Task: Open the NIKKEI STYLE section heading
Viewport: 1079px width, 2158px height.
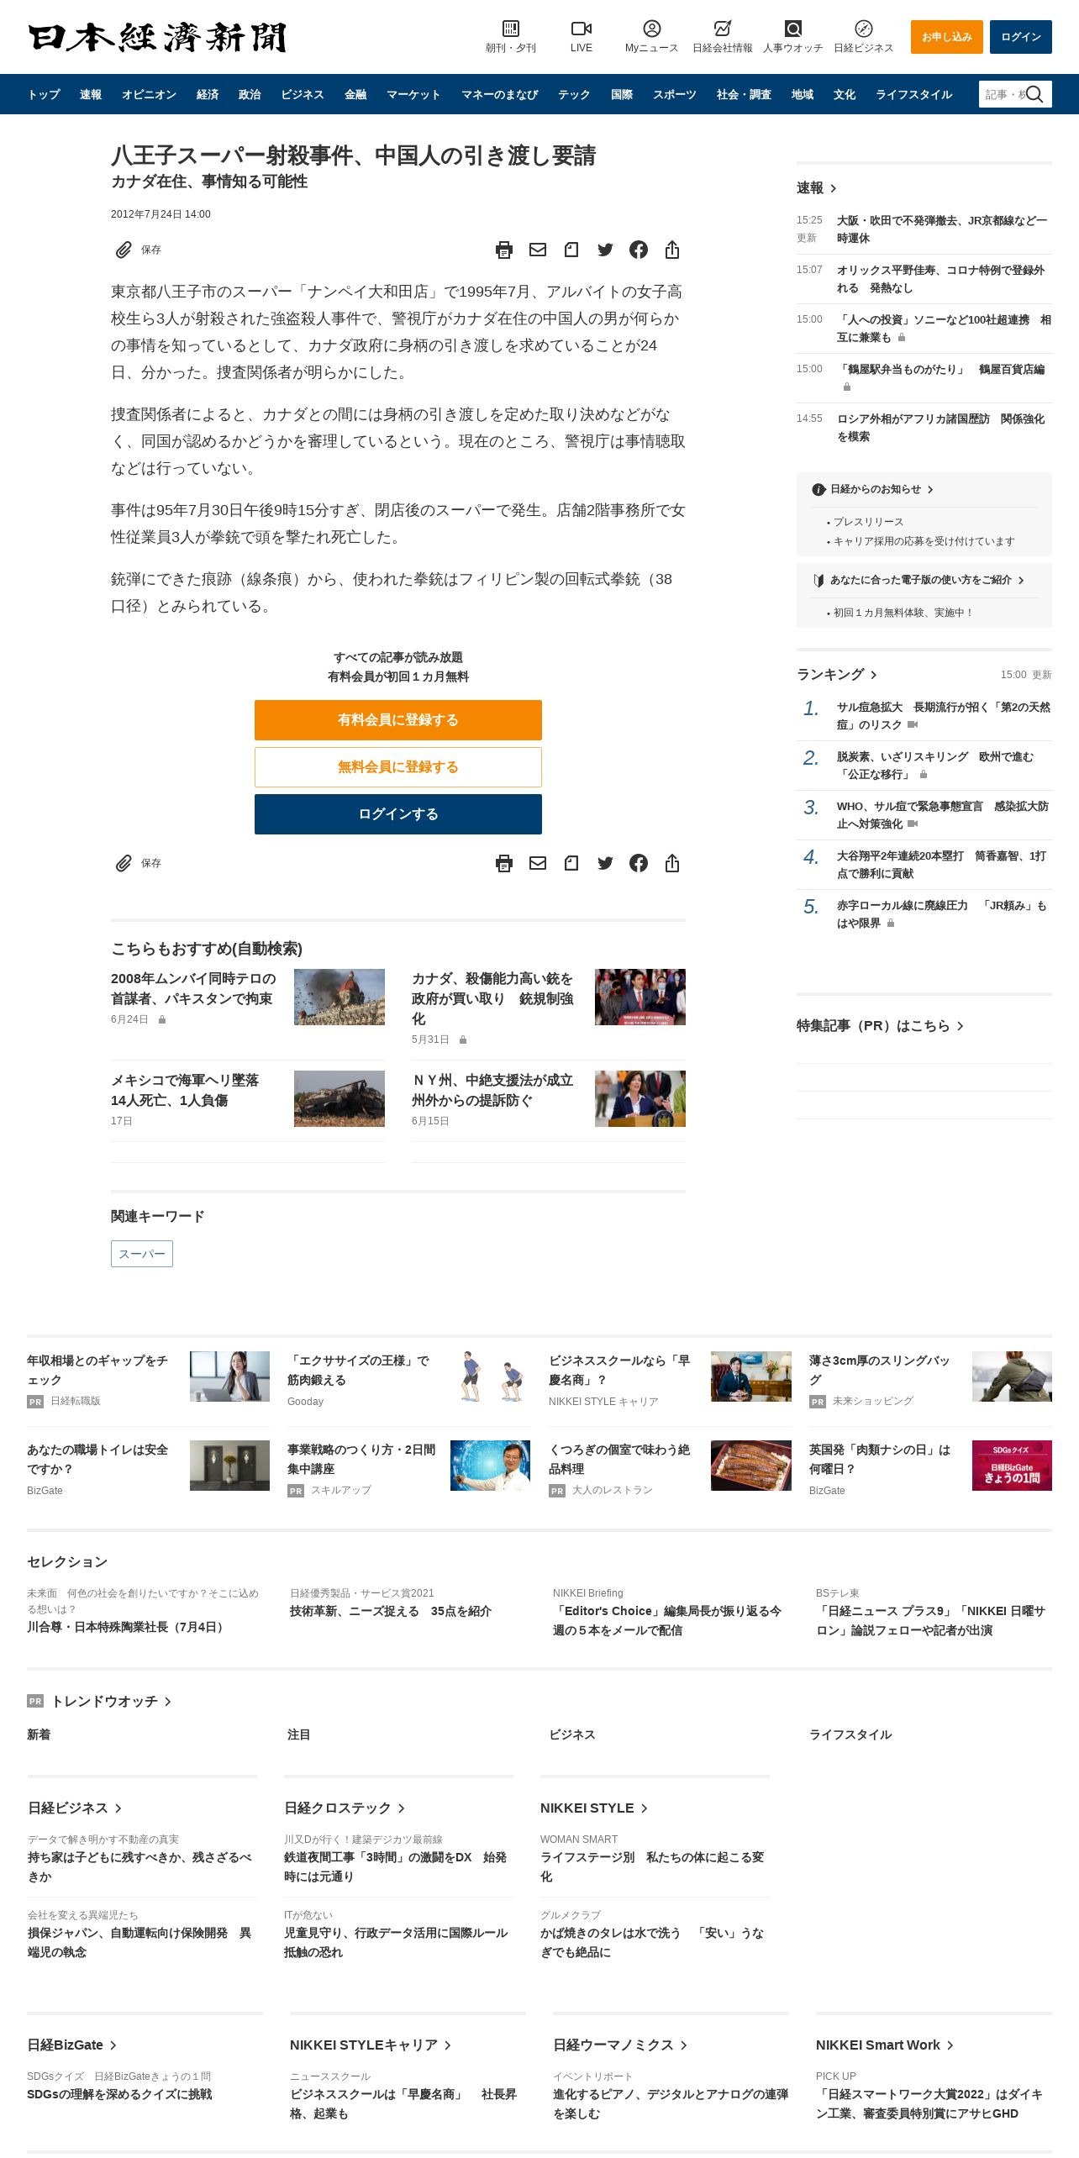Action: tap(594, 1808)
